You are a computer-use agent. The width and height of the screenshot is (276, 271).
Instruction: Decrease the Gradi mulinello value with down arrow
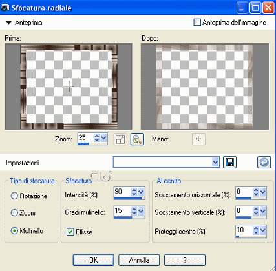coord(134,213)
